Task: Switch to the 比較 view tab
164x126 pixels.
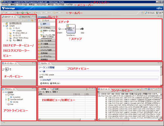Action: tap(55, 89)
